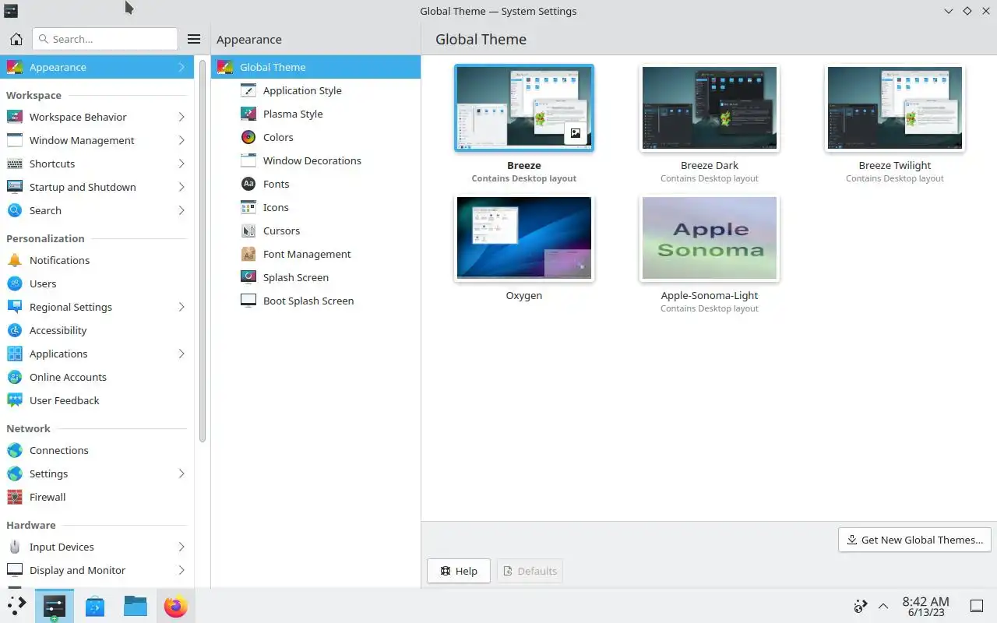The image size is (997, 623).
Task: Expand Startup and Shutdown chevron
Action: (181, 187)
